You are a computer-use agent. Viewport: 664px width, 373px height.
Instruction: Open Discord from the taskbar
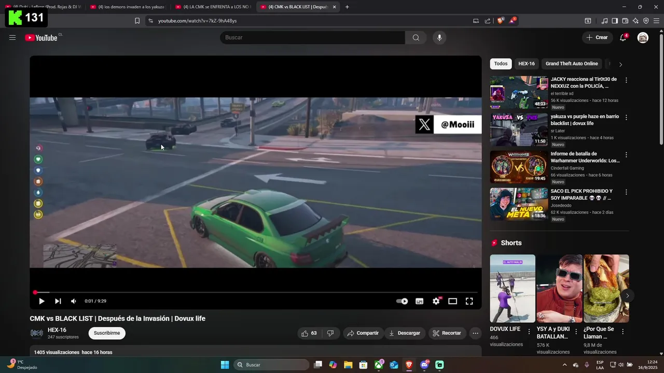pos(424,365)
